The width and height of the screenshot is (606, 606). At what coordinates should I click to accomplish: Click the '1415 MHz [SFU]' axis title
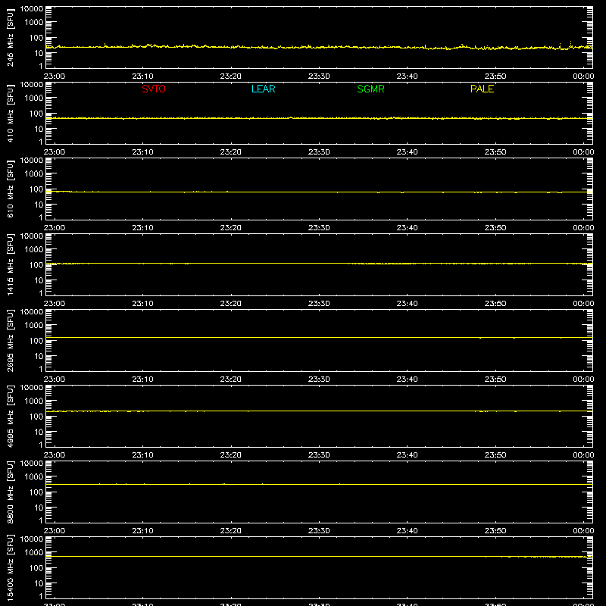click(11, 264)
